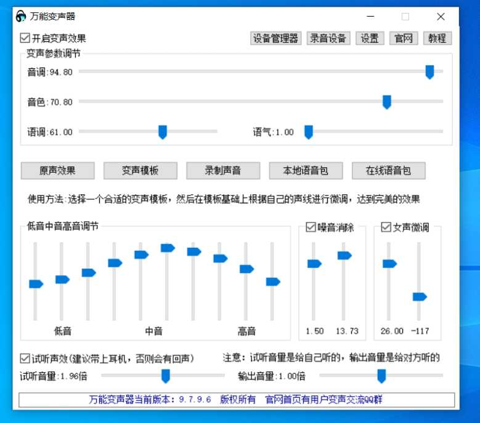
Task: Click the 音调:94.80 value label
Action: 50,72
